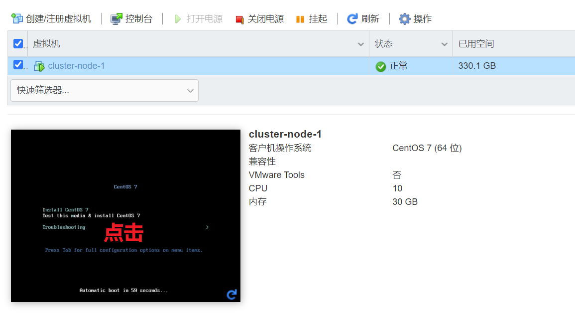
Task: Click the CentOS 7 (64 位) value
Action: (427, 148)
